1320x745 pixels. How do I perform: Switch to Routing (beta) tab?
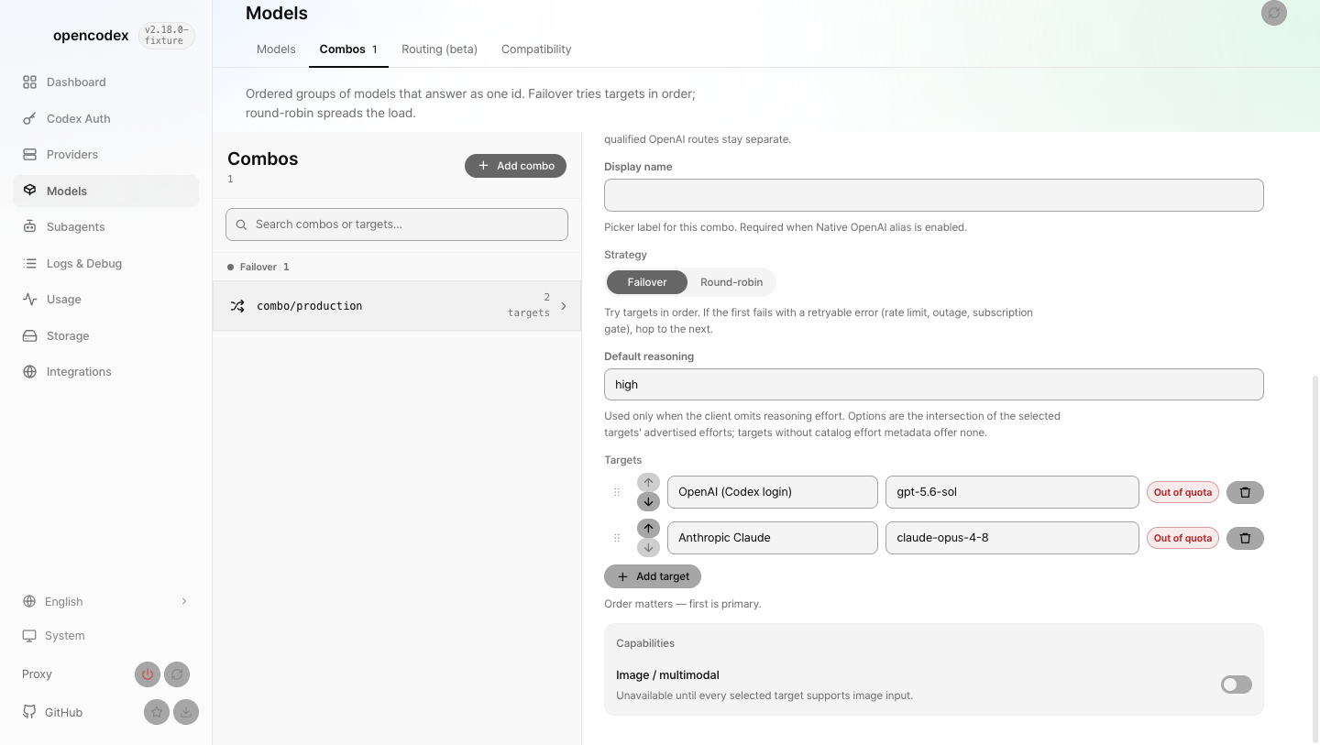(x=439, y=49)
